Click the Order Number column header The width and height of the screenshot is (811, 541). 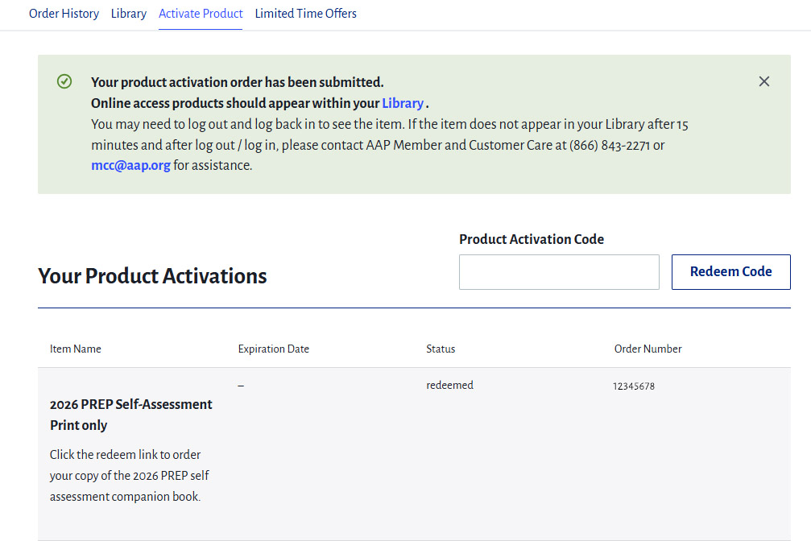[x=648, y=349]
